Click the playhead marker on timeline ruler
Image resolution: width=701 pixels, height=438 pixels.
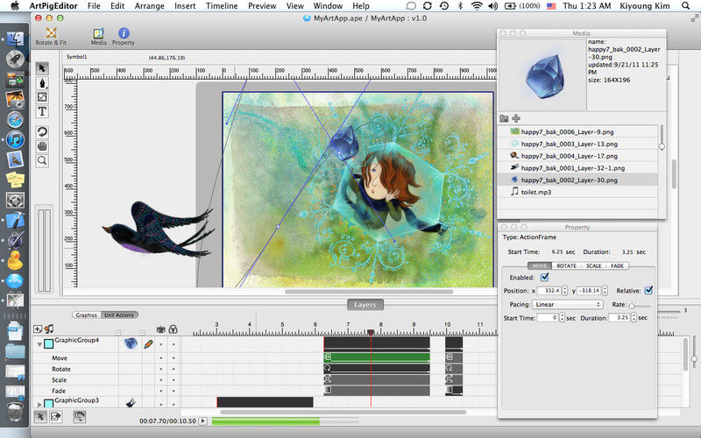click(371, 332)
